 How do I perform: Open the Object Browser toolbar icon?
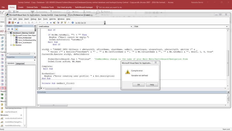coord(65,23)
